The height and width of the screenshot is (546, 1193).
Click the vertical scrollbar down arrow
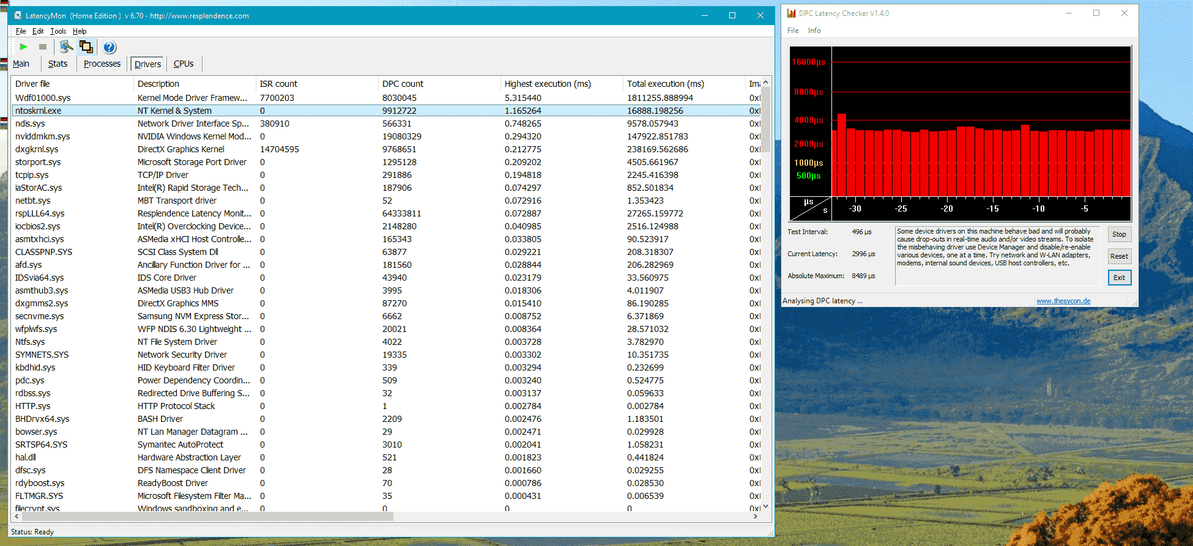[766, 507]
